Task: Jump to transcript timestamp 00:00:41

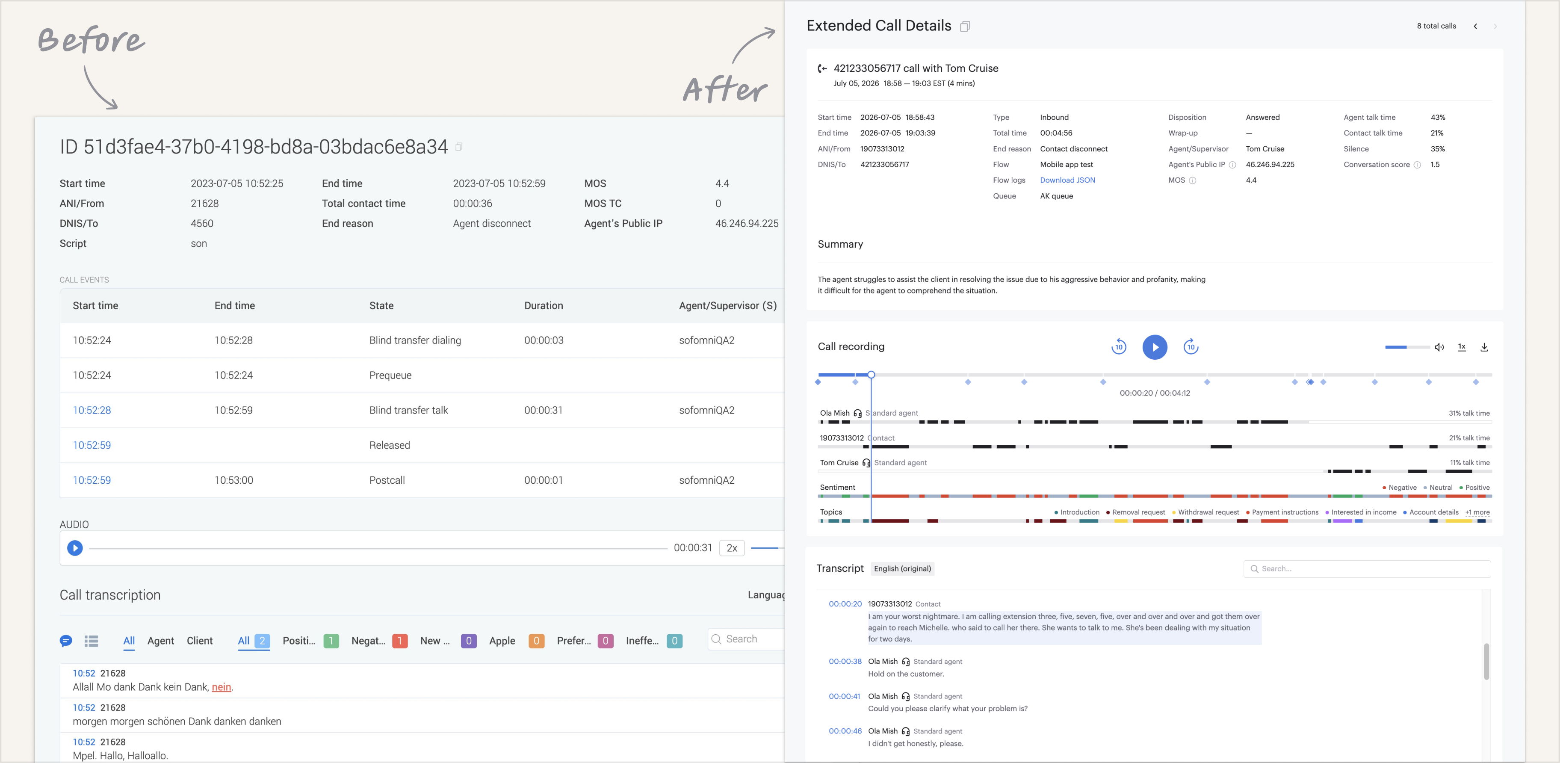Action: (844, 696)
